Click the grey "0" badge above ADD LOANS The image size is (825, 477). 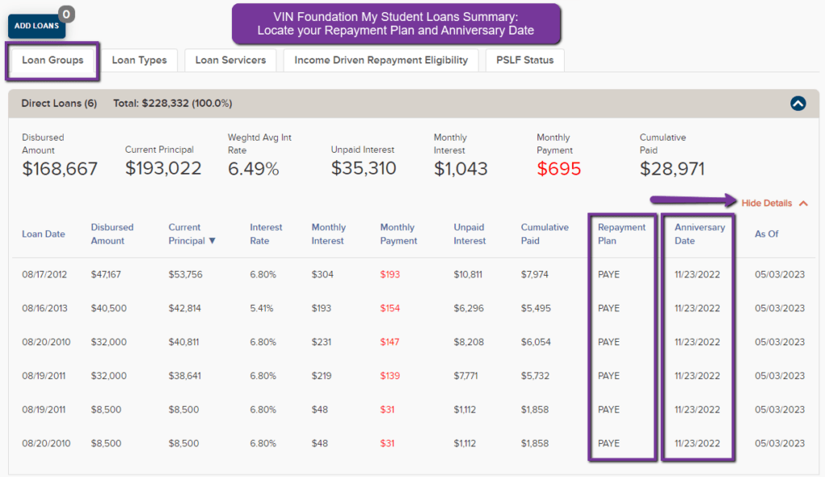pyautogui.click(x=65, y=14)
